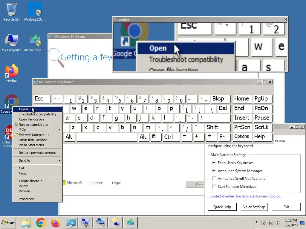Select the My Computer desktop icon
The width and height of the screenshot is (306, 229).
point(12,42)
